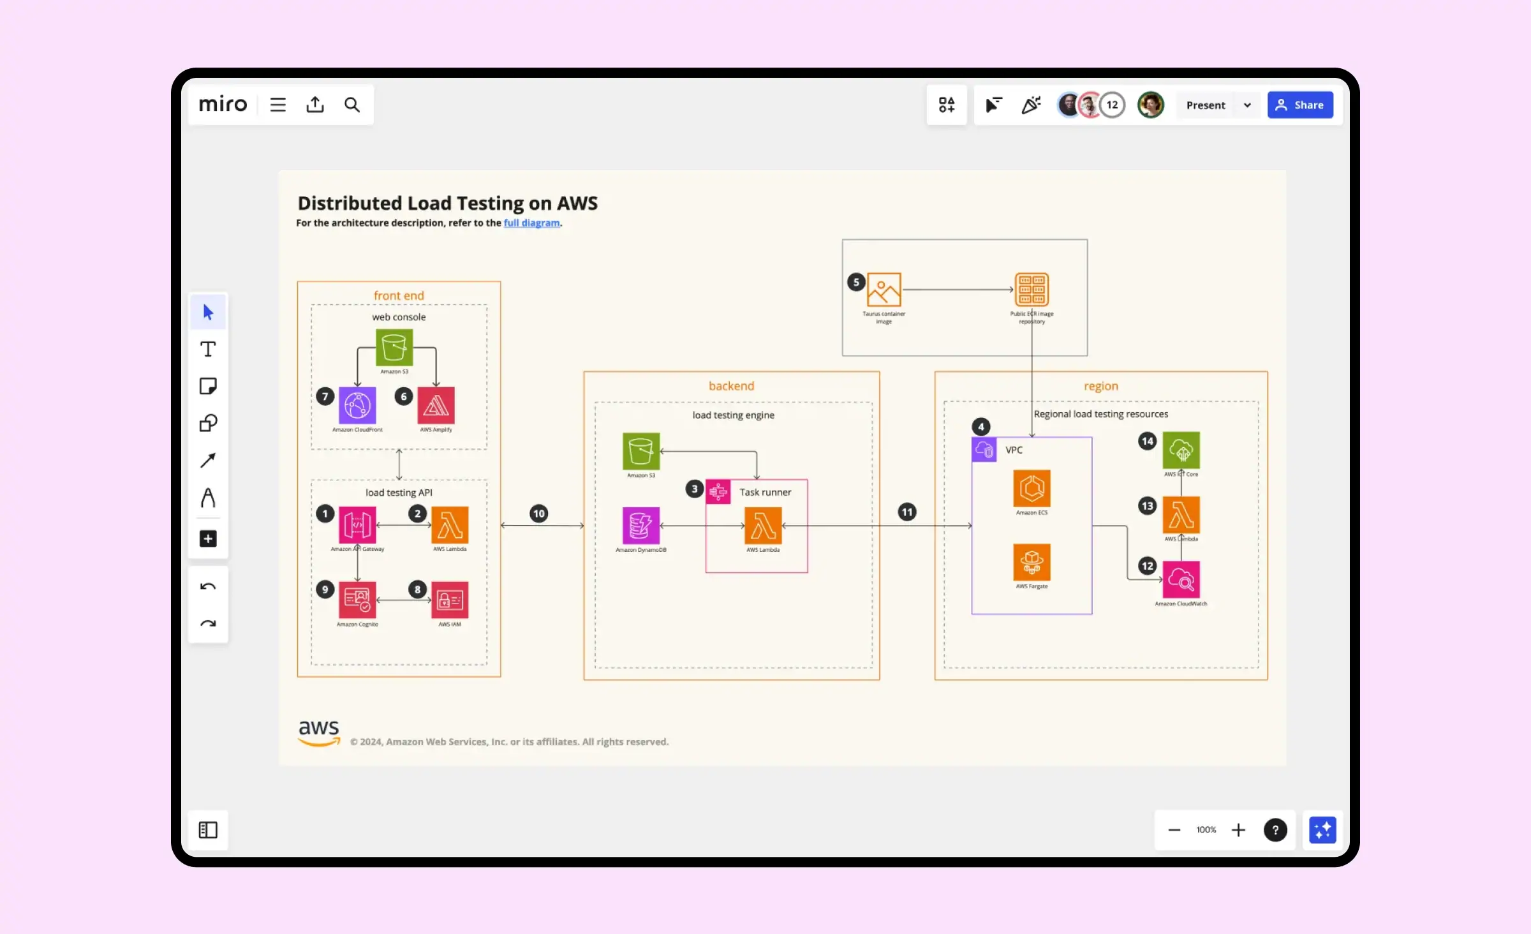
Task: Click your own profile avatar
Action: 1151,105
